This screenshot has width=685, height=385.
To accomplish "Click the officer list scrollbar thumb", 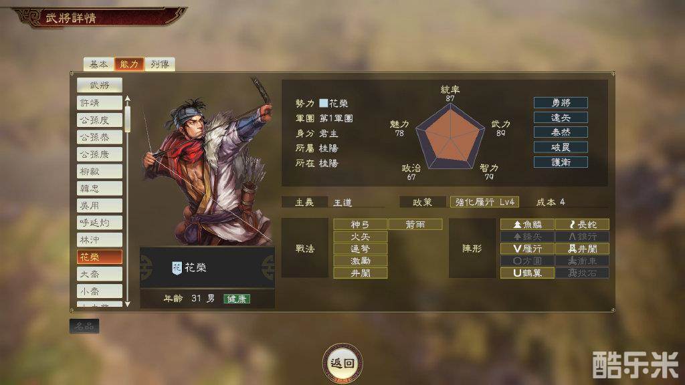I will (x=127, y=118).
